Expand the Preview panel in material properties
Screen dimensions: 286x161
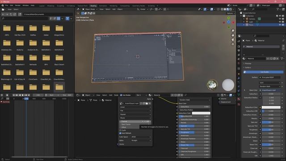[248, 64]
